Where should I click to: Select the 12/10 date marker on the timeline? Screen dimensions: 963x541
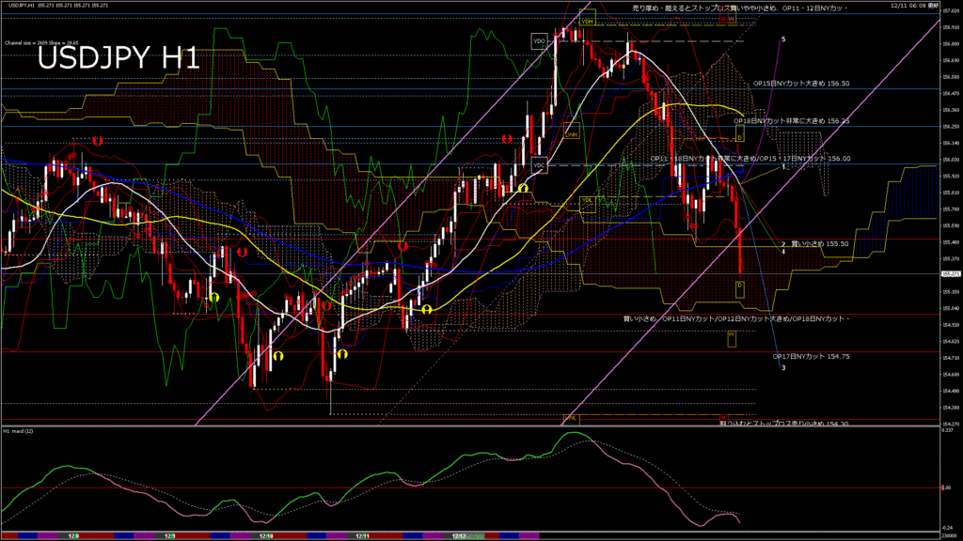pos(266,535)
